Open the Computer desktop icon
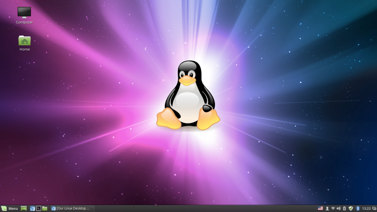Screen dimensions: 377x212 point(24,15)
